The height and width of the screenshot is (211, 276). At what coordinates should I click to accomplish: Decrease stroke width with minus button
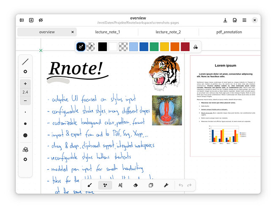tap(25, 101)
